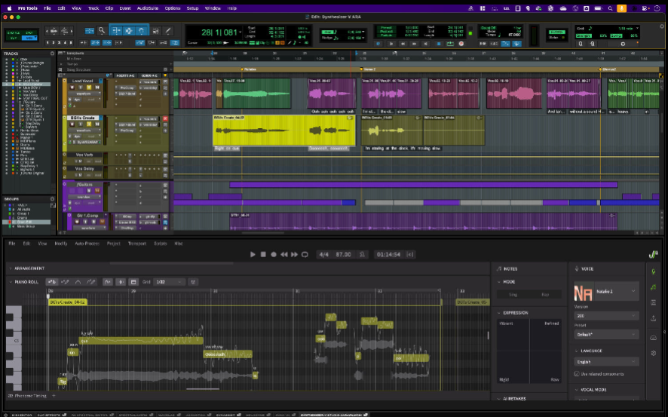
Task: Open Pro Tools Track menu
Action: [x=93, y=8]
